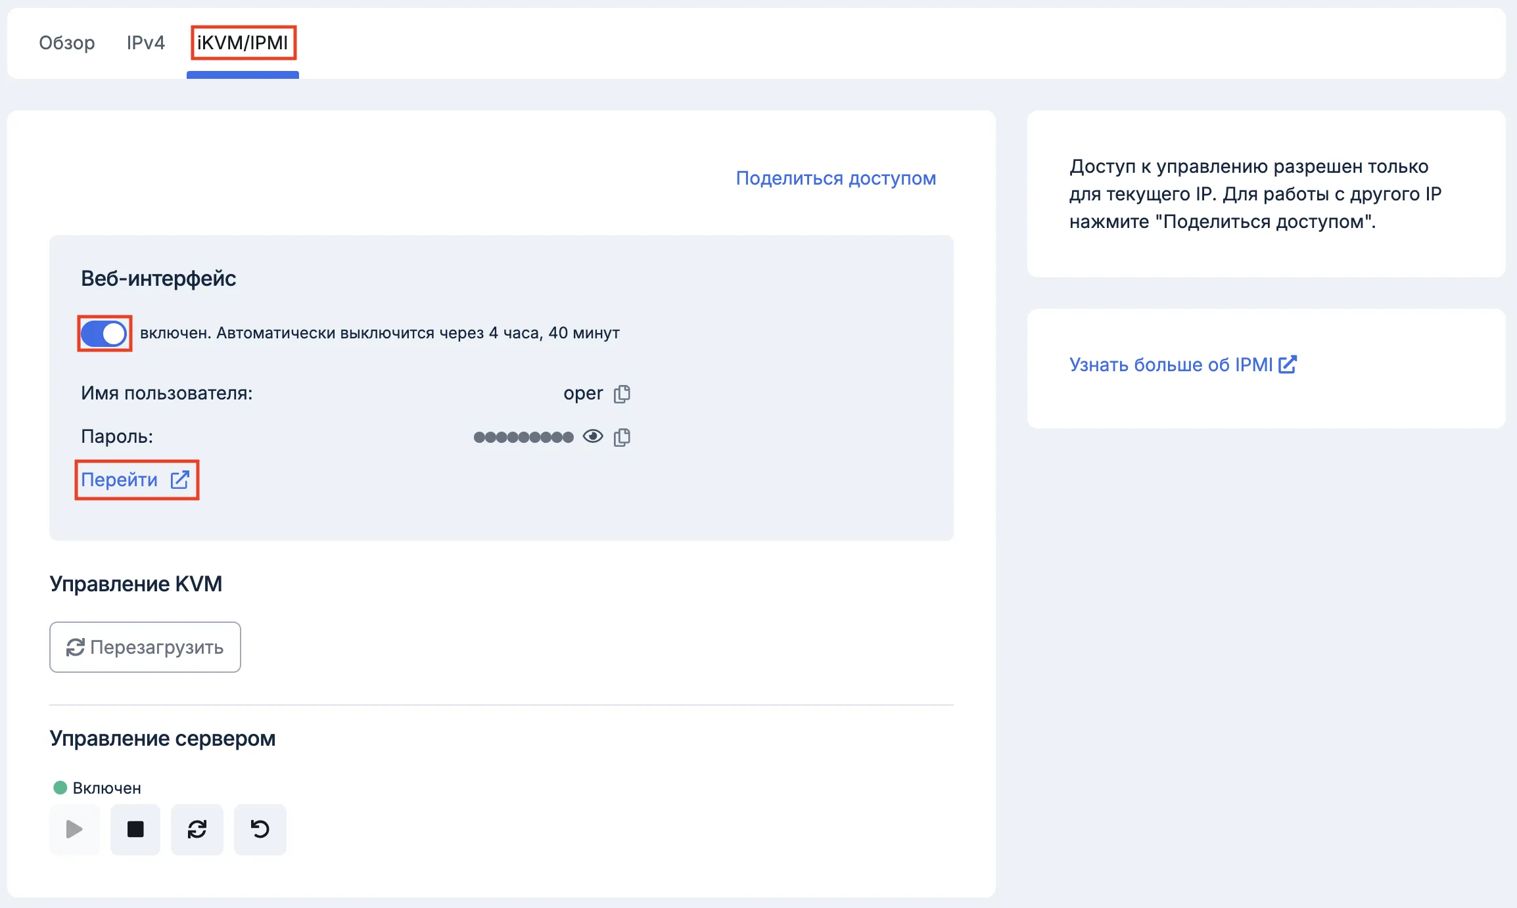This screenshot has width=1517, height=908.
Task: Click the server power-on play button
Action: click(x=74, y=829)
